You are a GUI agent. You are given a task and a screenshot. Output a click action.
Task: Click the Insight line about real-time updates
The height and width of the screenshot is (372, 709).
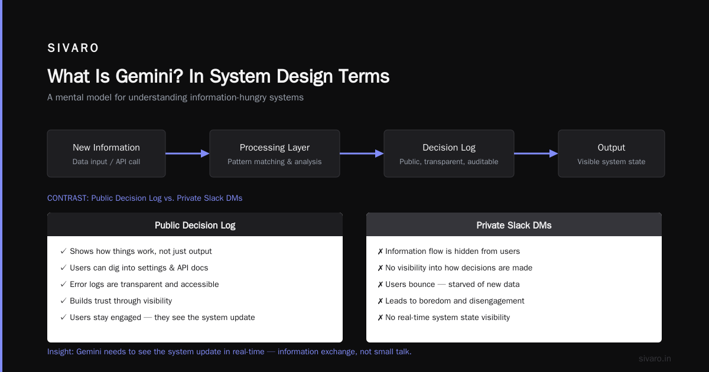(229, 351)
